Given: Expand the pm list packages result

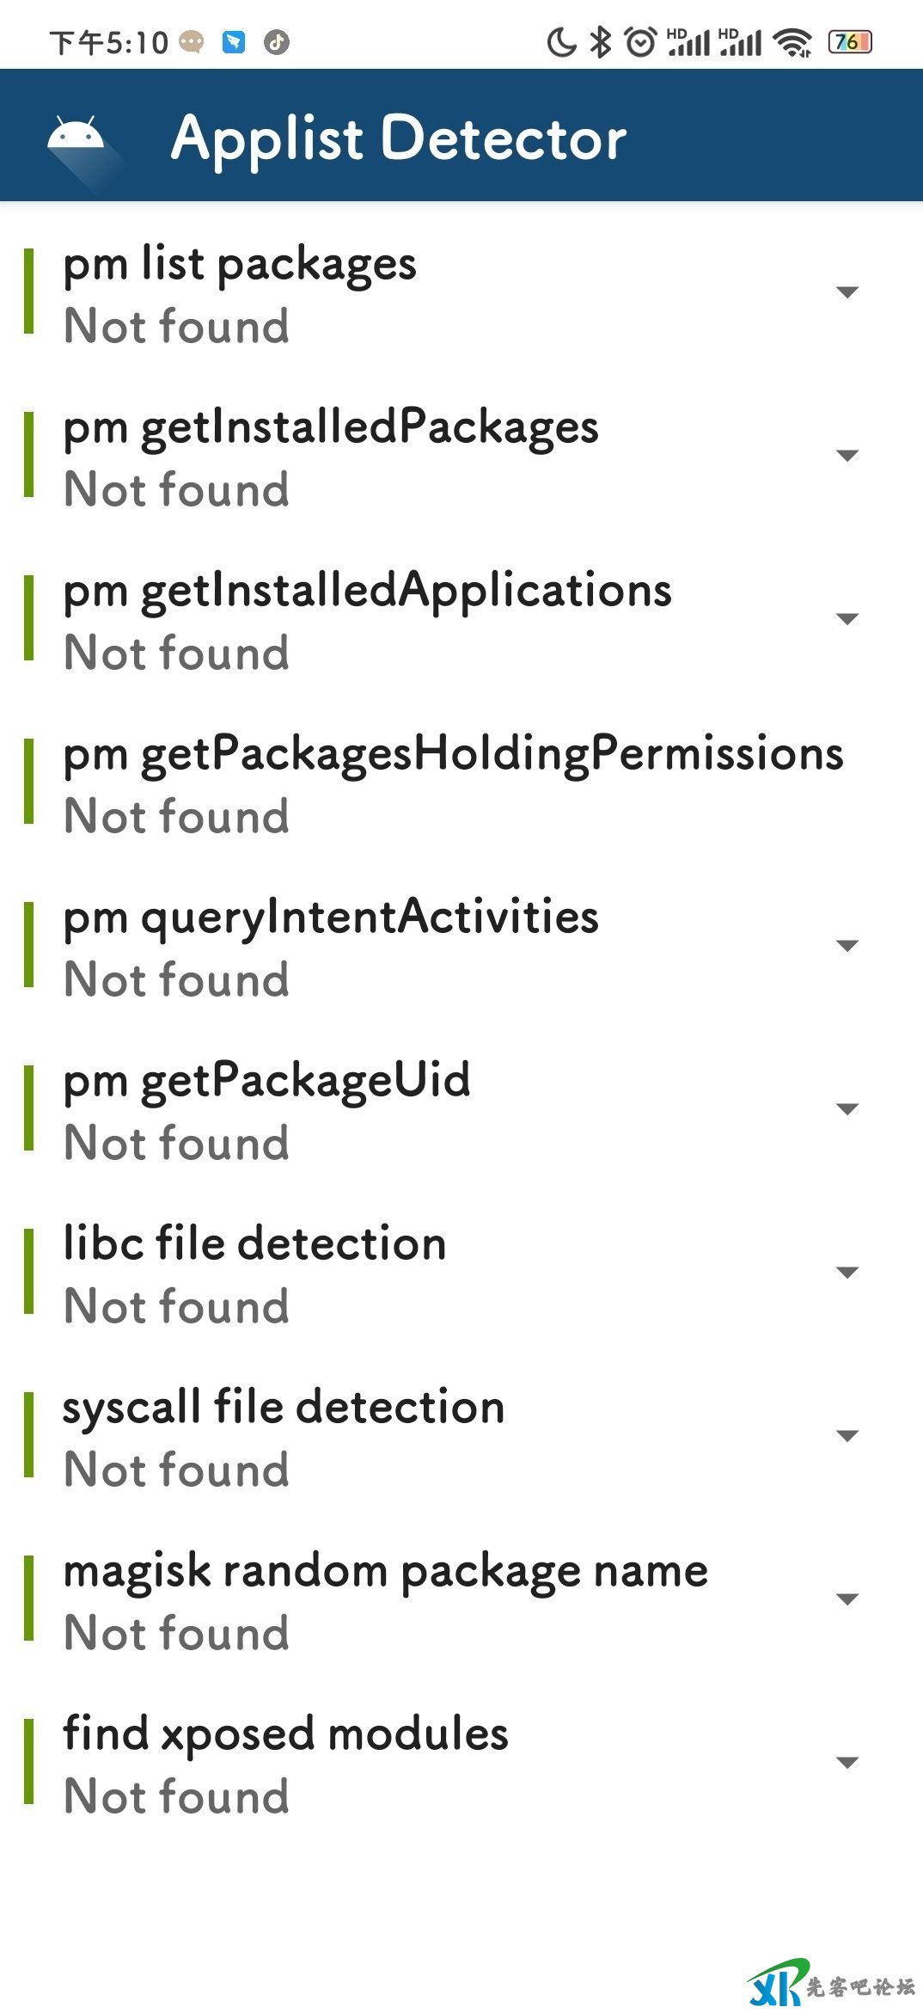Looking at the screenshot, I should 847,292.
